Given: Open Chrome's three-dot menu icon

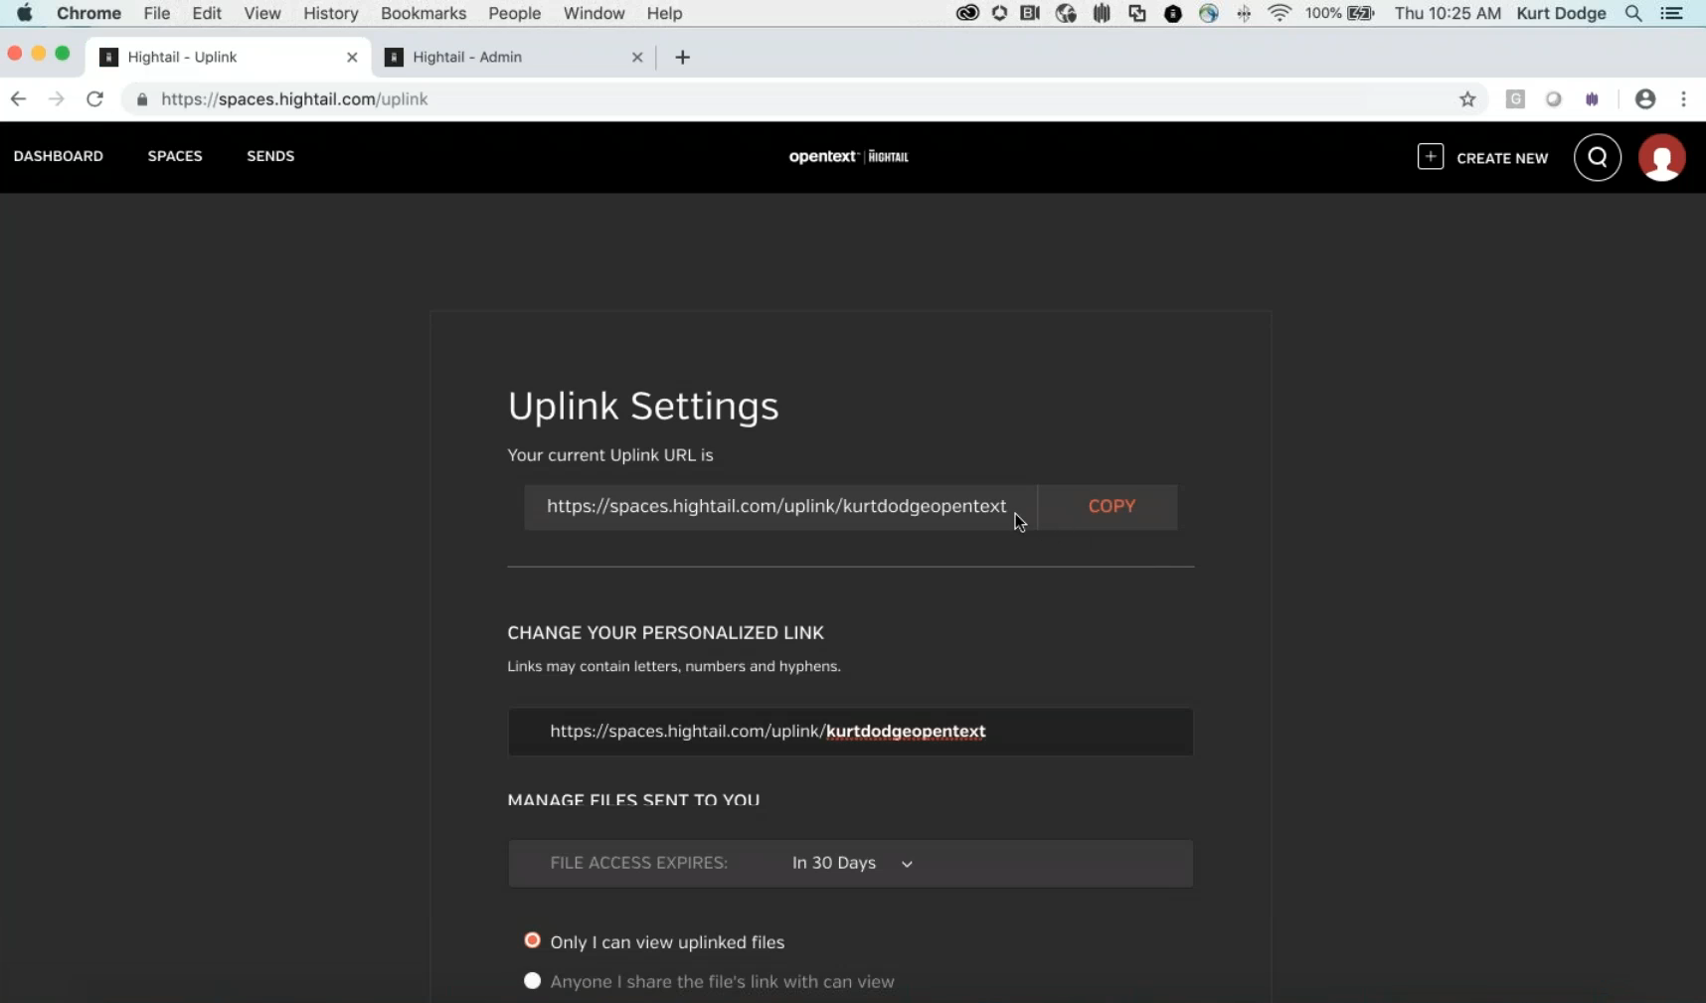Looking at the screenshot, I should pos(1684,99).
